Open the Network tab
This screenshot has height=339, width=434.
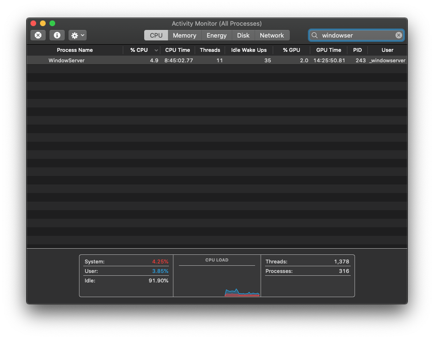[272, 35]
